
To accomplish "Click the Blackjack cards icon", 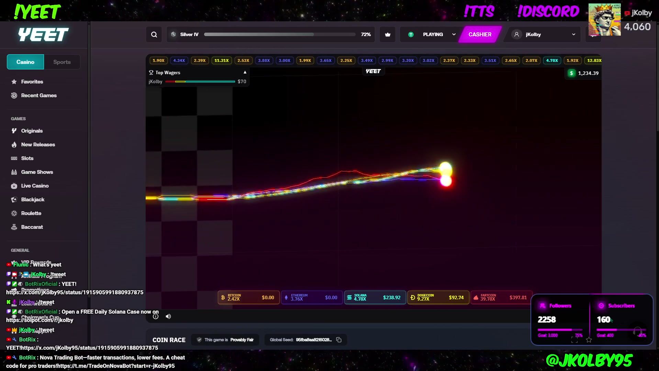I will [14, 200].
